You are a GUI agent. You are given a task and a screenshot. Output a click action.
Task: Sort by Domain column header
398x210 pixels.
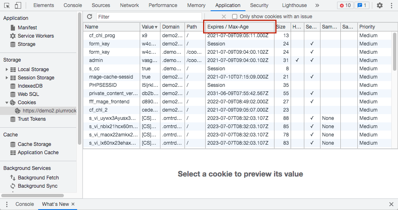(172, 27)
